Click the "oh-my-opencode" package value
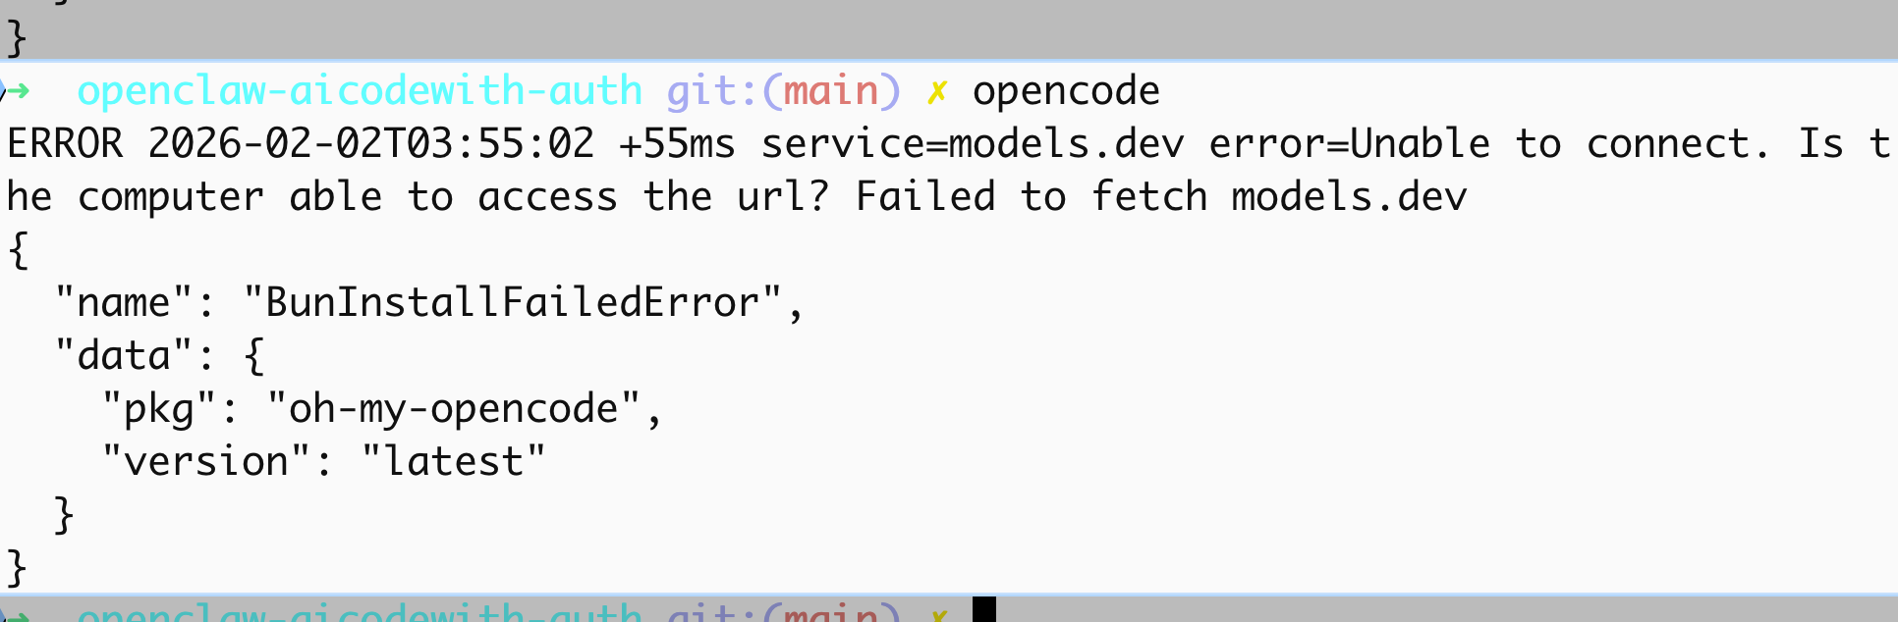Image resolution: width=1898 pixels, height=622 pixels. click(454, 409)
